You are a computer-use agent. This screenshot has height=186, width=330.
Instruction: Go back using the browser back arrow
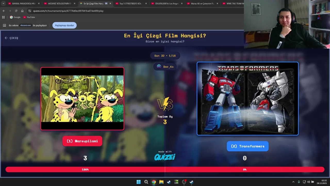click(x=4, y=11)
